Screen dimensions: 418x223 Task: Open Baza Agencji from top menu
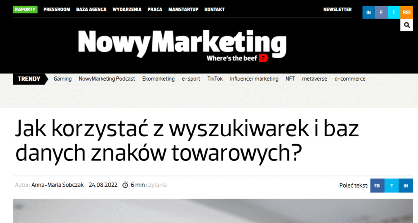tap(91, 10)
